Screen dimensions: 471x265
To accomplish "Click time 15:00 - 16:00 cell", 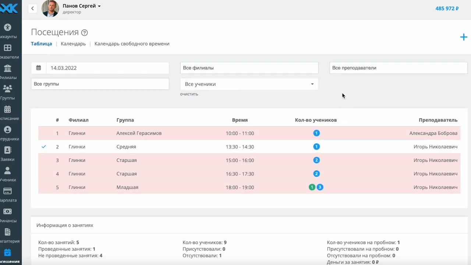I will [240, 160].
